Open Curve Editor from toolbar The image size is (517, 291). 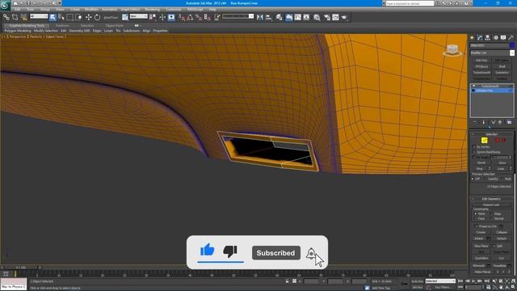point(298,17)
